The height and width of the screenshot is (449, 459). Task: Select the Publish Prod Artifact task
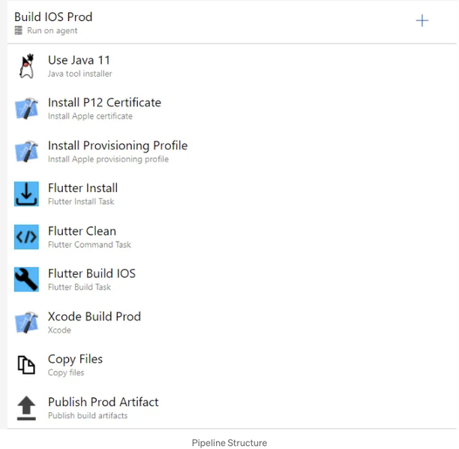pyautogui.click(x=232, y=408)
